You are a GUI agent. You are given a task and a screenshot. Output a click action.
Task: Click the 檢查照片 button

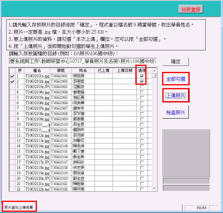coord(176,113)
